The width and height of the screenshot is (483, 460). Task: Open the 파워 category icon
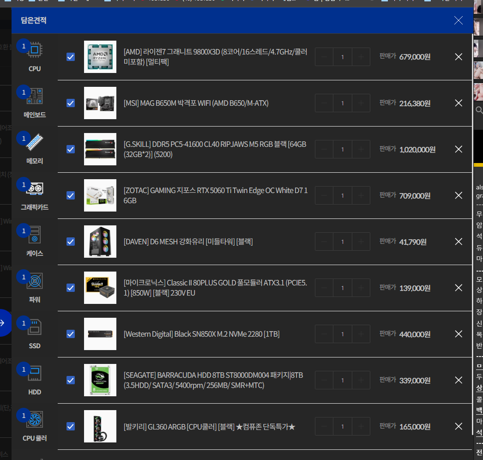(35, 281)
